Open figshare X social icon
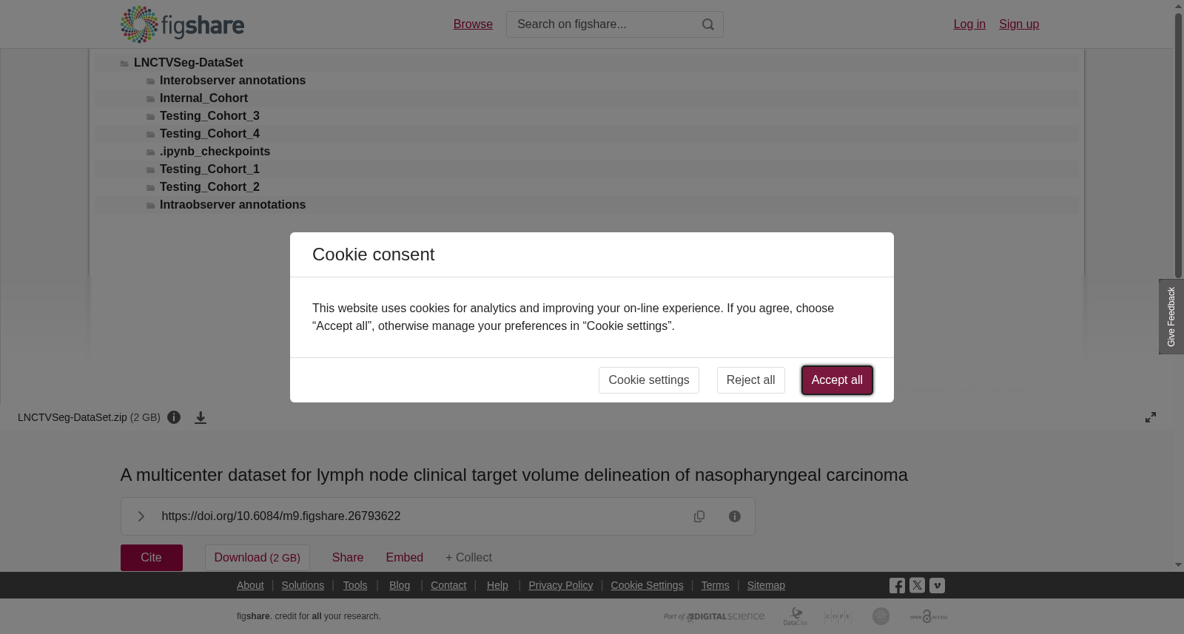This screenshot has height=634, width=1184. (917, 585)
